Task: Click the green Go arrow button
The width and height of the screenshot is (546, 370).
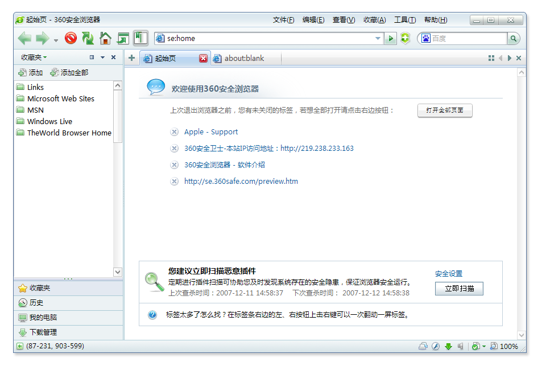Action: coord(391,38)
